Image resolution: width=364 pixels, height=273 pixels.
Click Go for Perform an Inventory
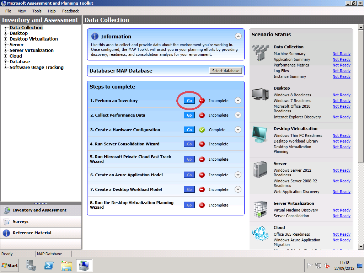189,101
